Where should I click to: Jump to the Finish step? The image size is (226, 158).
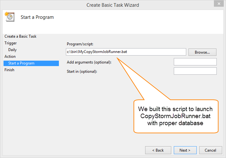(9, 70)
